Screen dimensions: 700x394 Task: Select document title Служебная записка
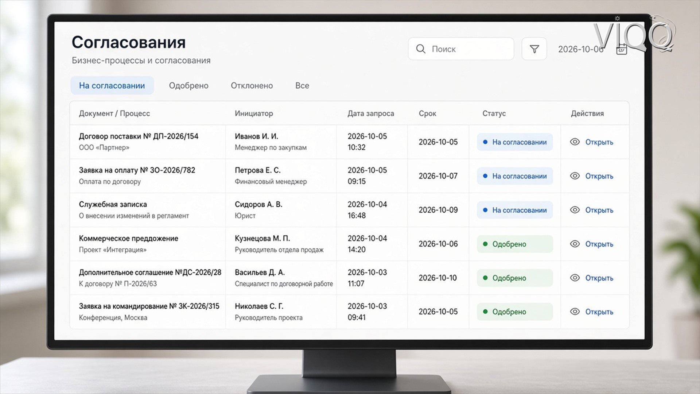coord(113,204)
